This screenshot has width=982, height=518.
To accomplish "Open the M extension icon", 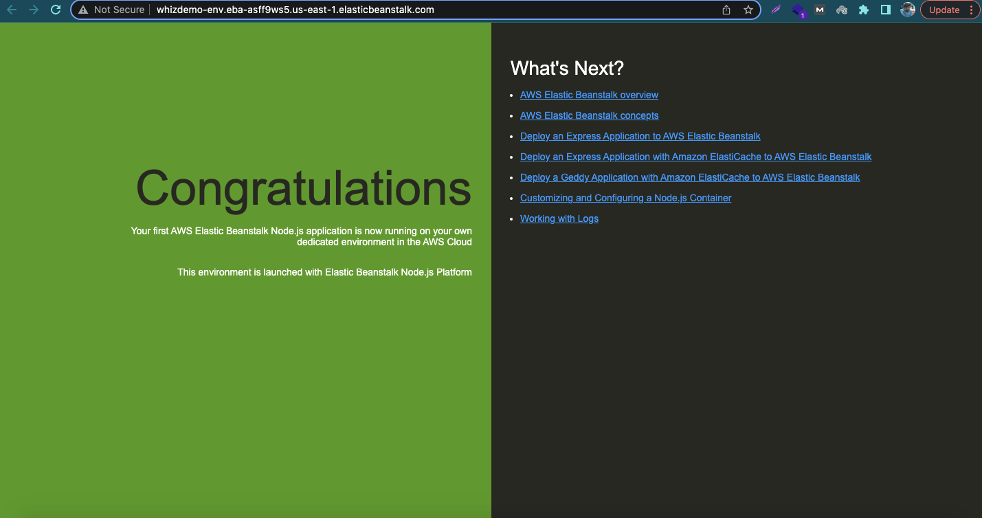I will click(x=820, y=10).
